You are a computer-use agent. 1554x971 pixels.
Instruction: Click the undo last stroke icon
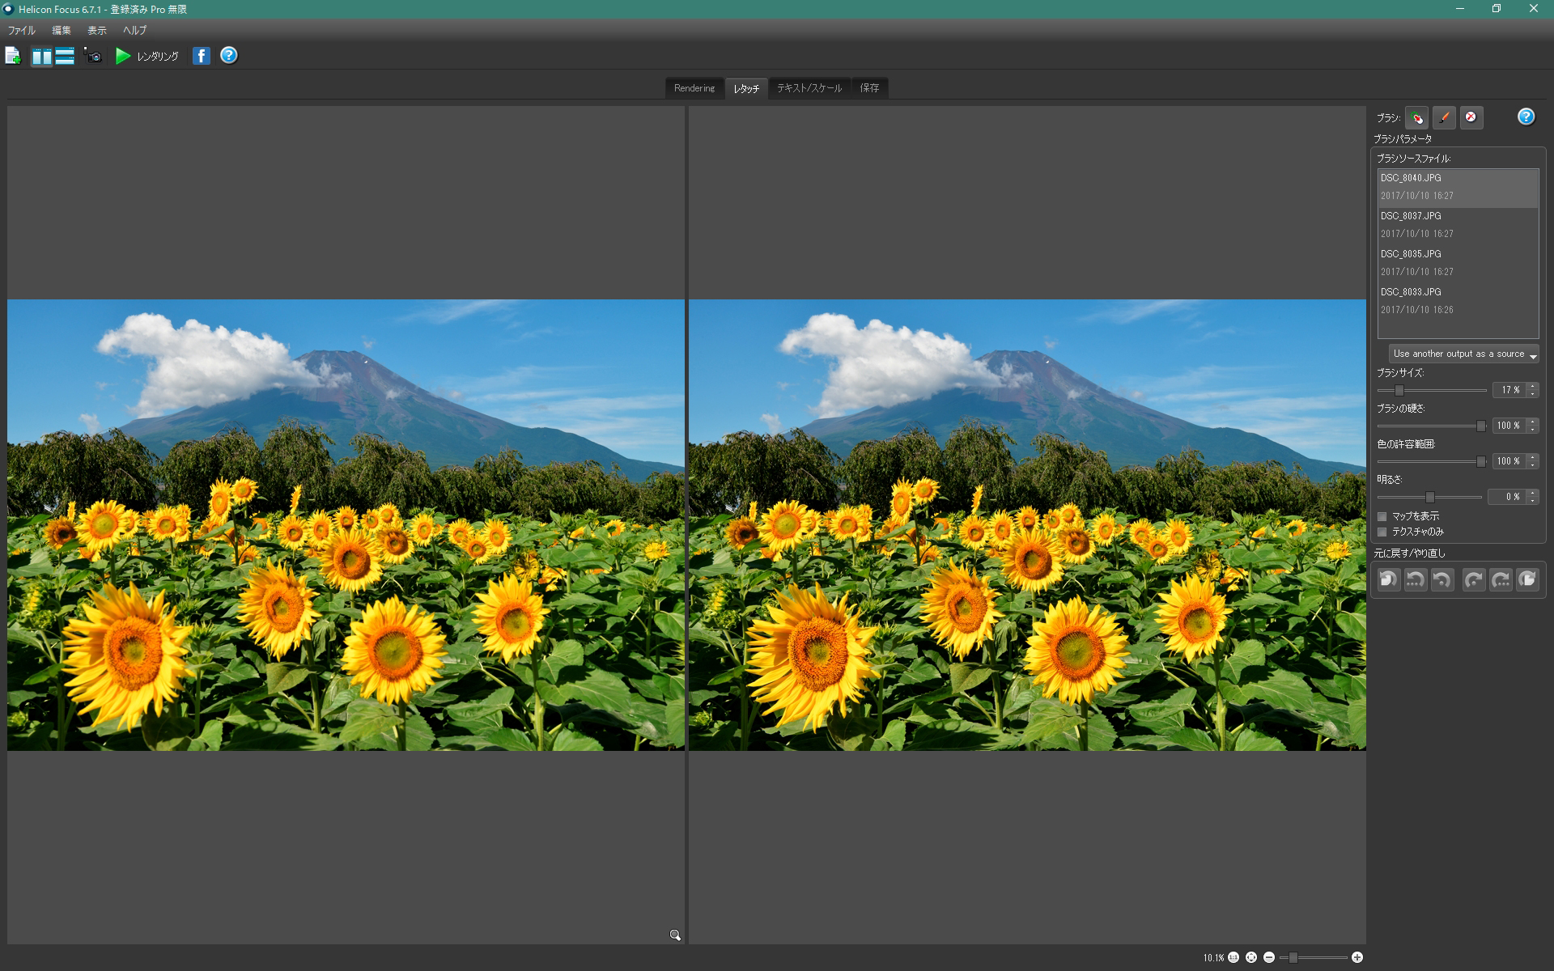point(1442,579)
